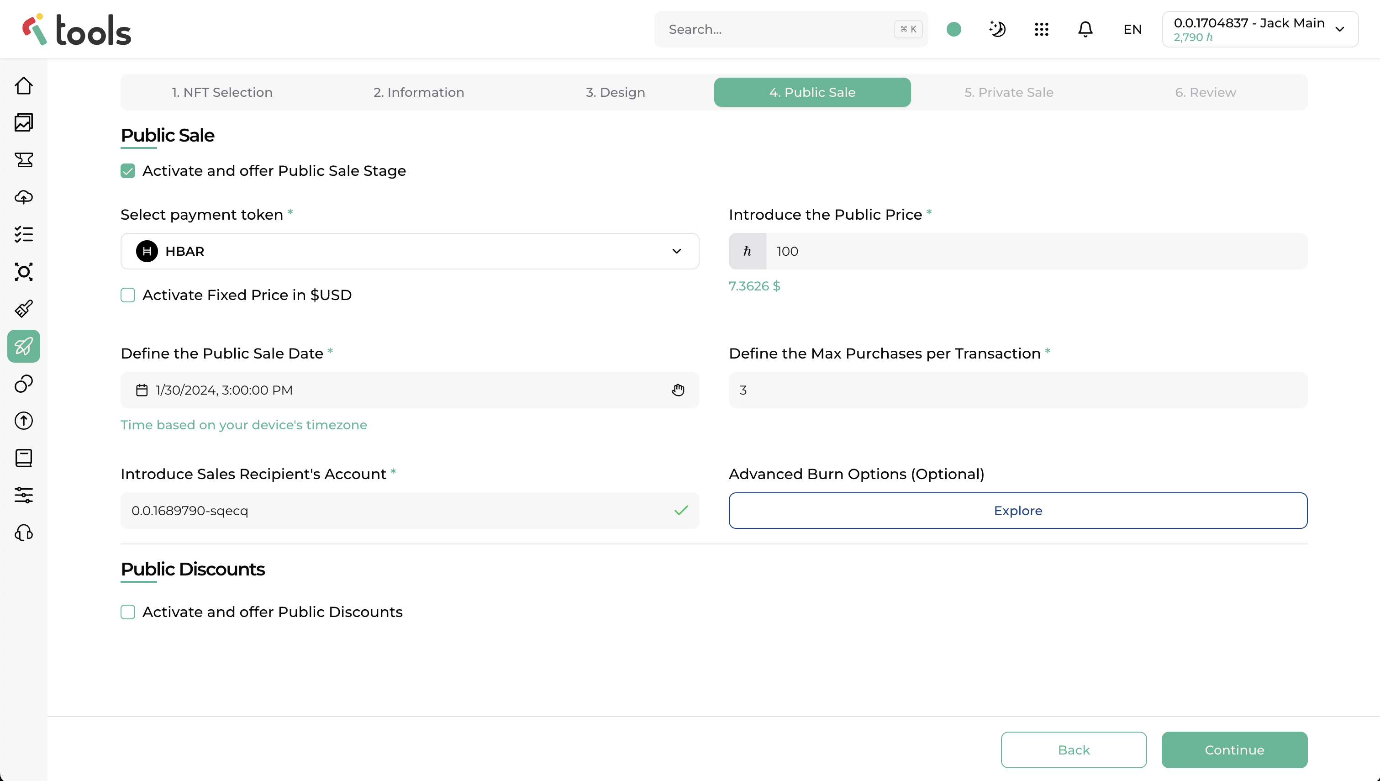Open the Jack Main account dropdown
Viewport: 1380px width, 781px height.
coord(1259,29)
